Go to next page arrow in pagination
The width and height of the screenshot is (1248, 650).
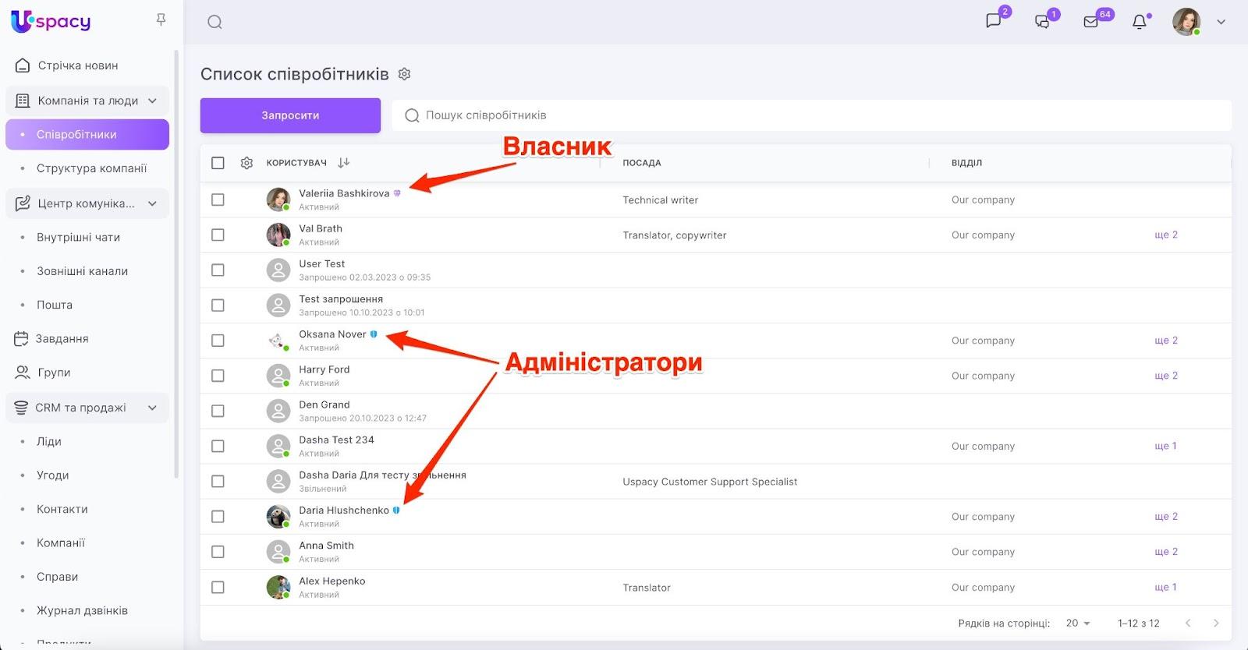1215,623
